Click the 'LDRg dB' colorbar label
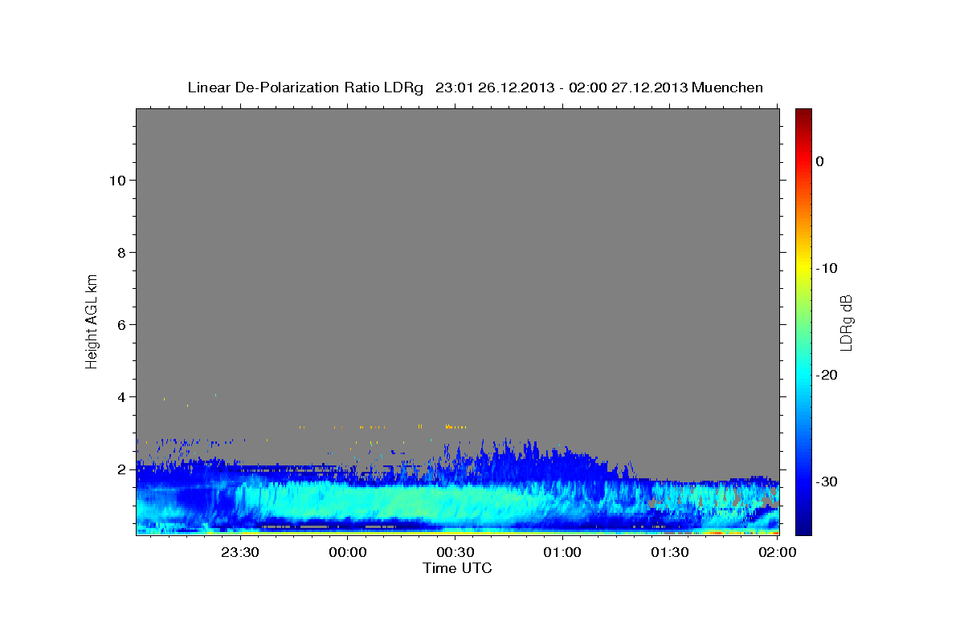 (x=846, y=323)
